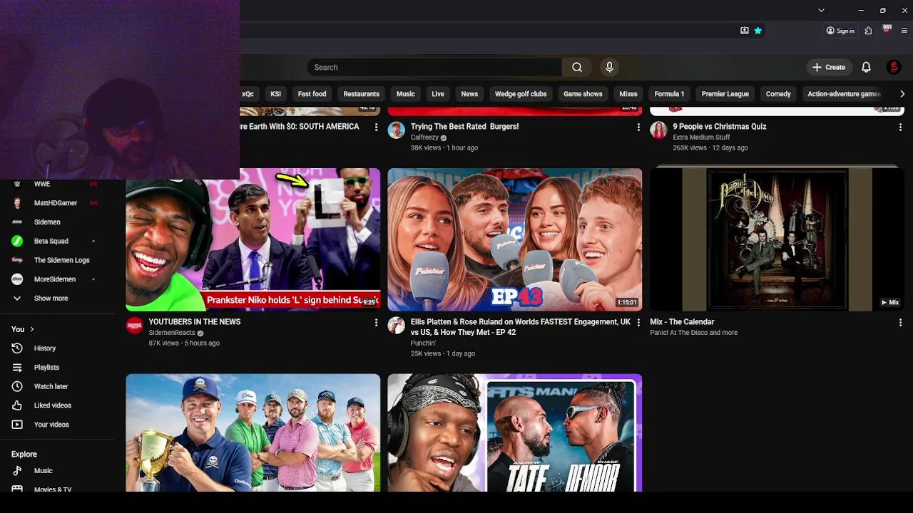Play the Panic! At The Disco mix thumbnail
Screen dimensions: 913x513
pos(777,239)
